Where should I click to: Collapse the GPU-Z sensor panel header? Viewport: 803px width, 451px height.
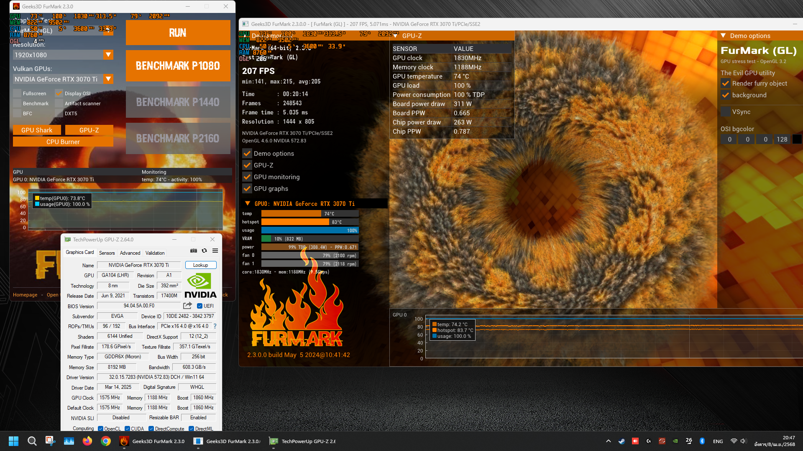[396, 35]
